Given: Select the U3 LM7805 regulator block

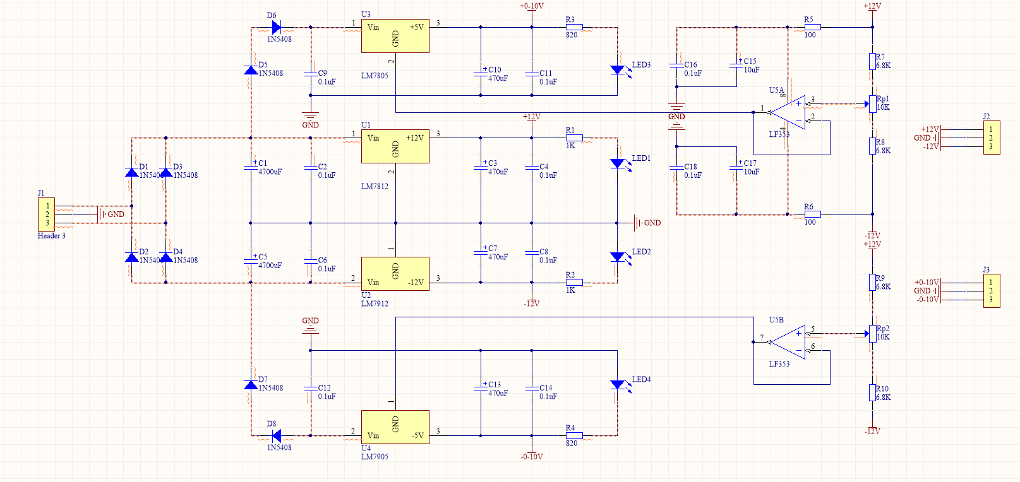Looking at the screenshot, I should [x=395, y=36].
